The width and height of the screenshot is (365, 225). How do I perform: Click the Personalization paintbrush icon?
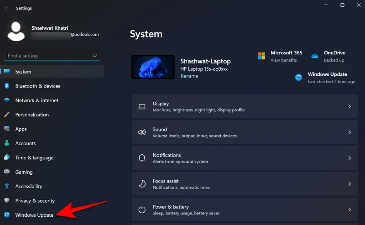tap(7, 115)
